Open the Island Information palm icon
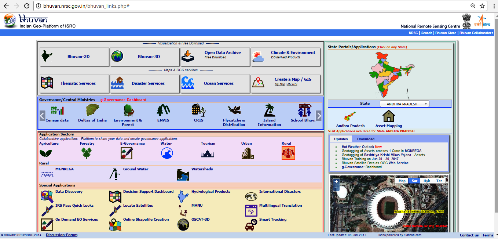The height and width of the screenshot is (239, 498). click(x=270, y=110)
